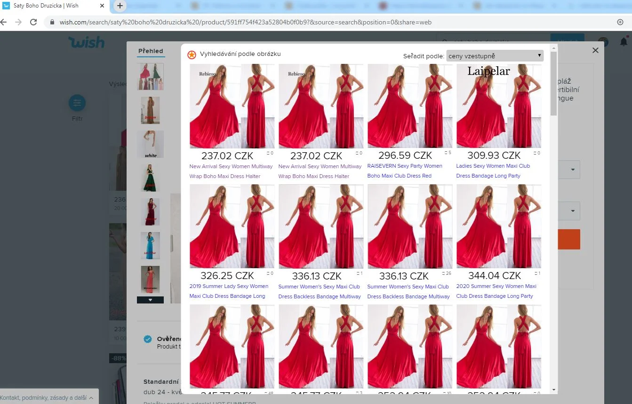Click the orange star image-search icon
This screenshot has width=632, height=404.
coord(191,54)
